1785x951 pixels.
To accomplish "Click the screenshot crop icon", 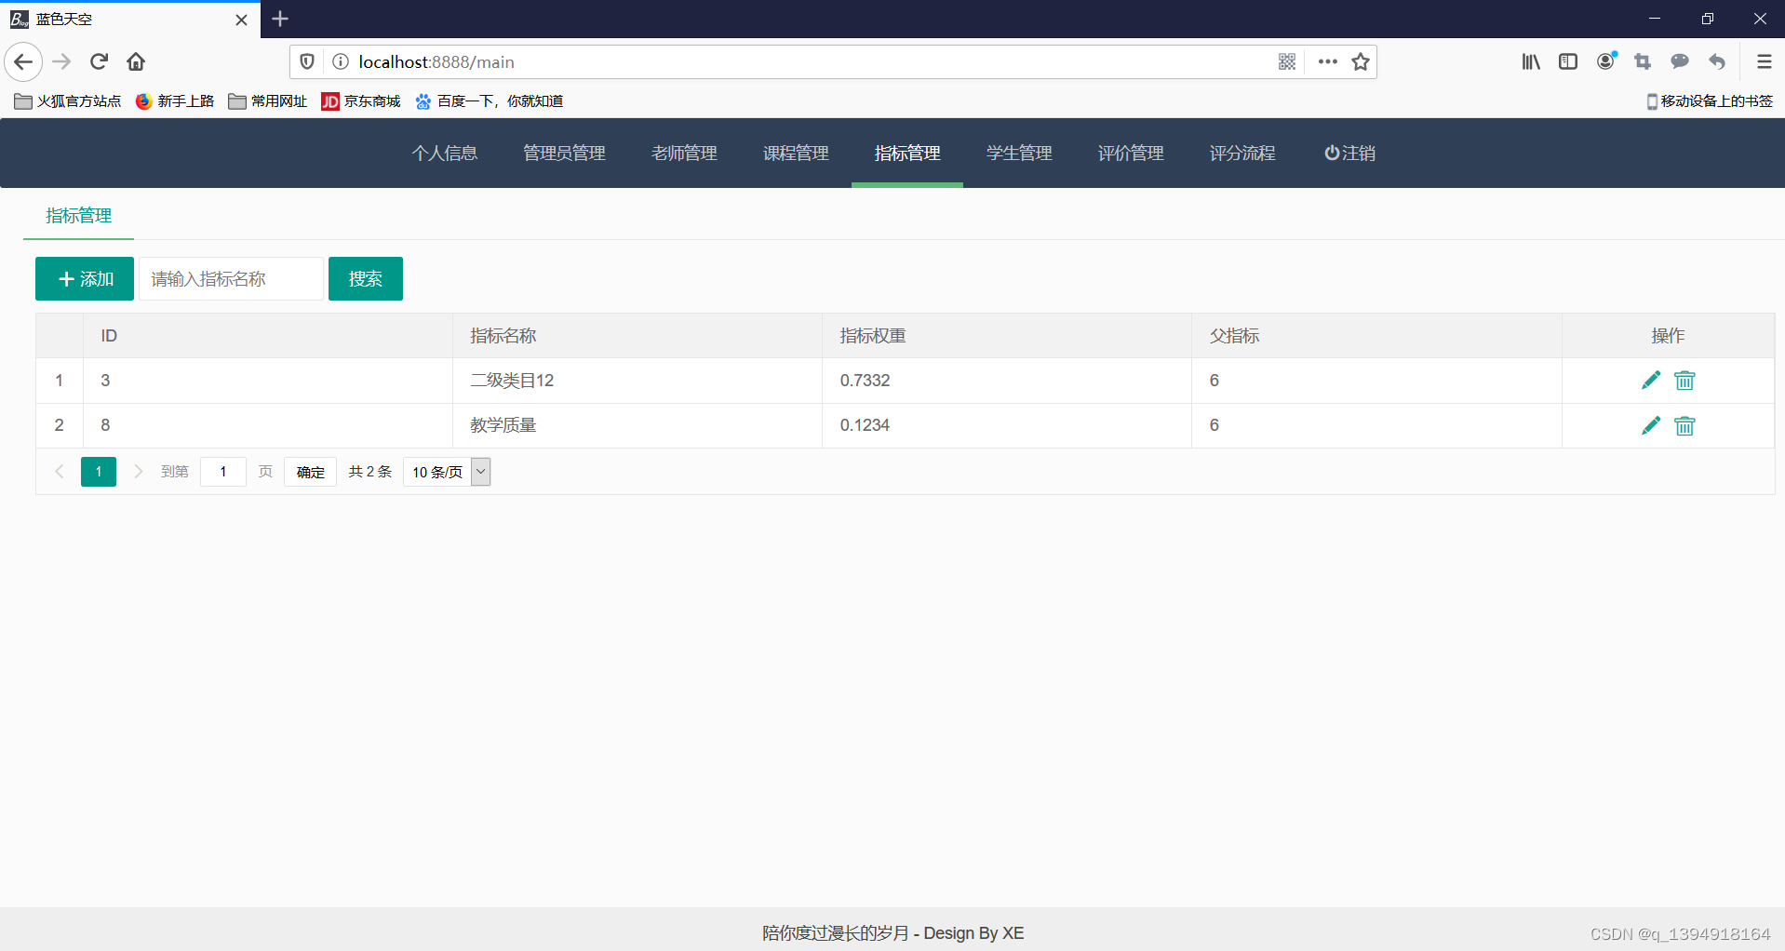I will click(1643, 61).
